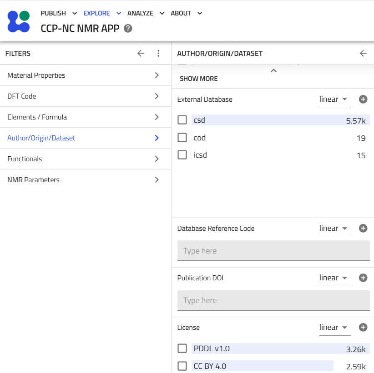Image resolution: width=374 pixels, height=373 pixels.
Task: Open External Database linear scale dropdown
Action: point(335,99)
